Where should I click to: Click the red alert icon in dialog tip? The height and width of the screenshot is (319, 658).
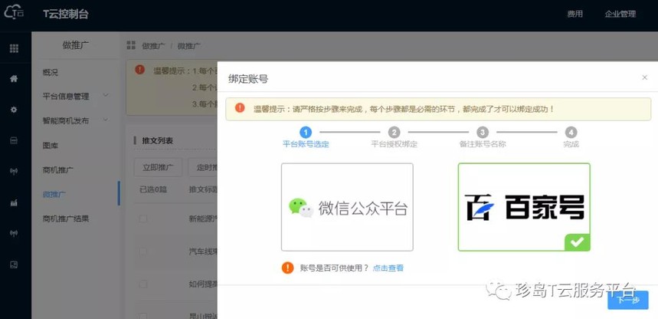[240, 108]
